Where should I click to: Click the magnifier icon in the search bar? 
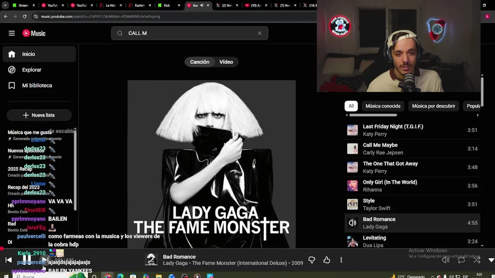pos(120,33)
